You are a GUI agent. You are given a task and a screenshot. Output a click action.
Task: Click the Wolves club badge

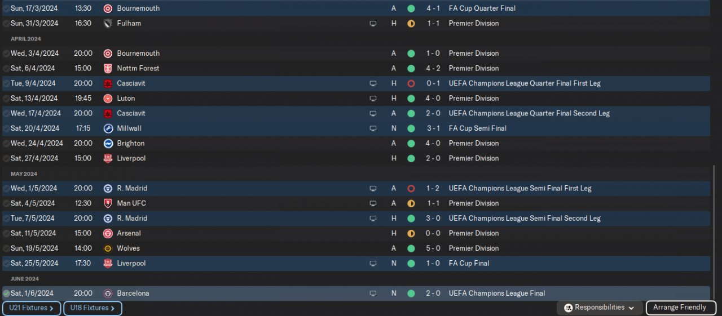click(108, 248)
